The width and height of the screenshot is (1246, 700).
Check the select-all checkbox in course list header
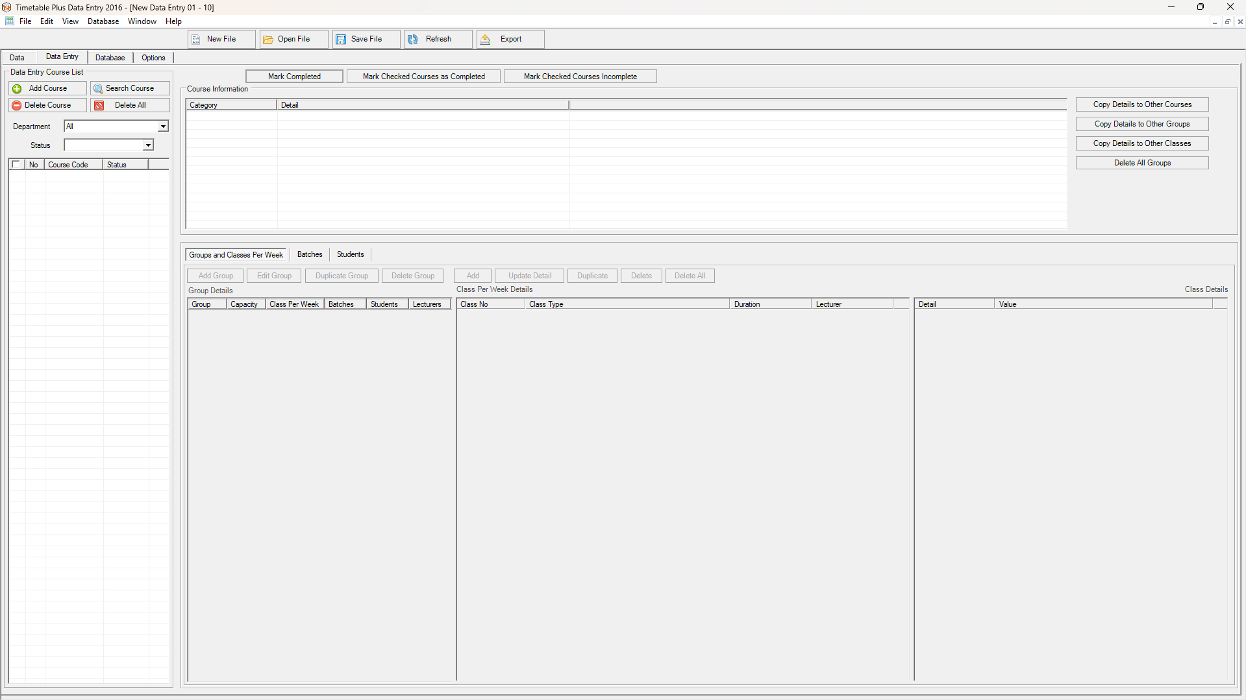[x=16, y=165]
